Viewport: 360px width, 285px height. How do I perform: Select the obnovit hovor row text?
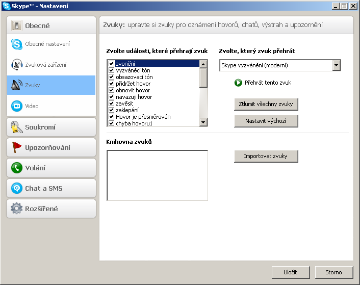(133, 90)
